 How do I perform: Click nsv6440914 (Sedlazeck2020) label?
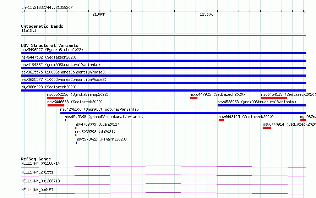[289, 124]
